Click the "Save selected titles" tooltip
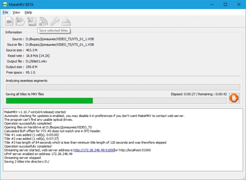246x180 pixels. point(54,30)
